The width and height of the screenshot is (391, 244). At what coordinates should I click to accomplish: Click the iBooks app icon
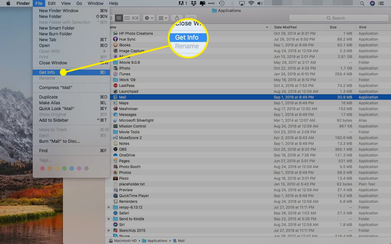coord(115,45)
